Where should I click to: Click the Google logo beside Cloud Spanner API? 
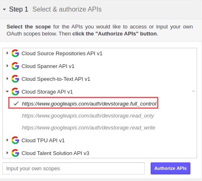pyautogui.click(x=15, y=66)
